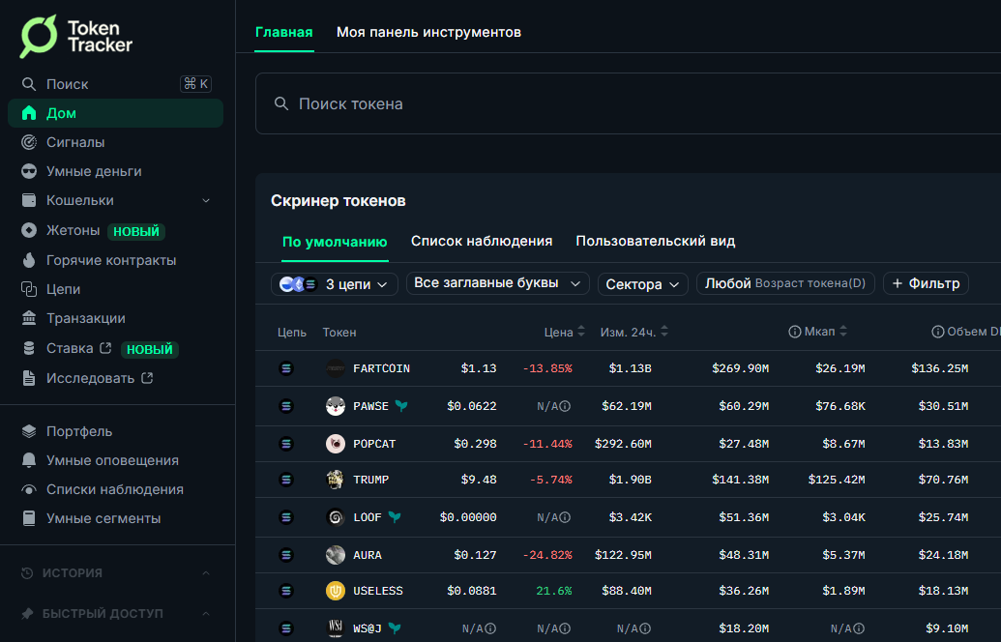Click the info icon beside Мкап
The image size is (1001, 642).
click(794, 332)
